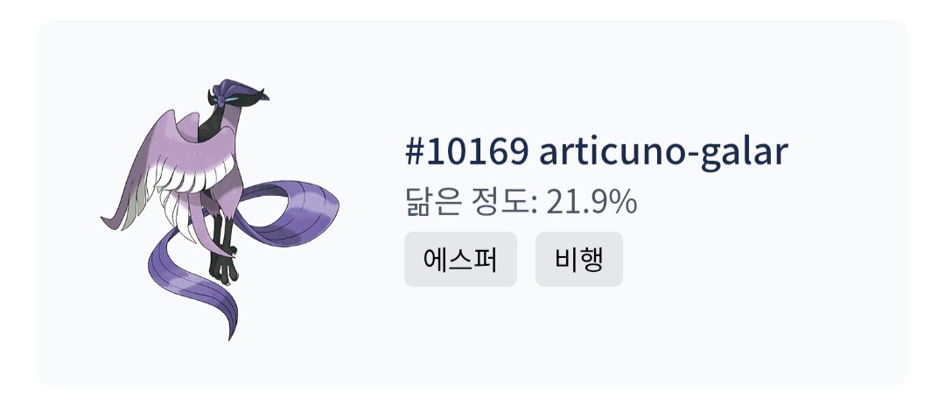
Task: Click the drooping left wing tip
Action: (x=114, y=219)
